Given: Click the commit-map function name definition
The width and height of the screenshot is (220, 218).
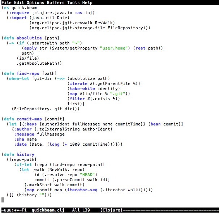Looking at the screenshot, I should click(29, 119).
